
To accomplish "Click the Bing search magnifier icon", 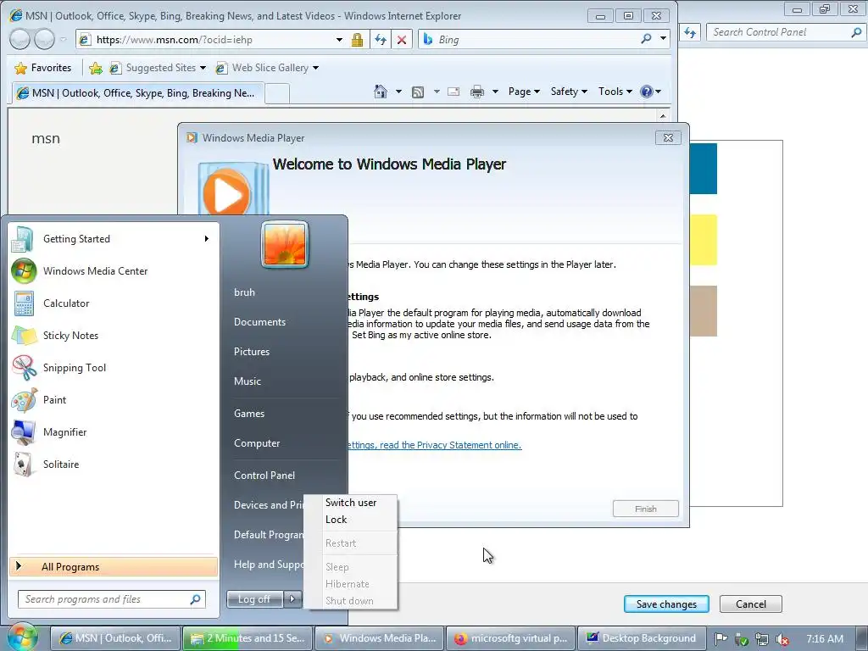I will point(646,39).
